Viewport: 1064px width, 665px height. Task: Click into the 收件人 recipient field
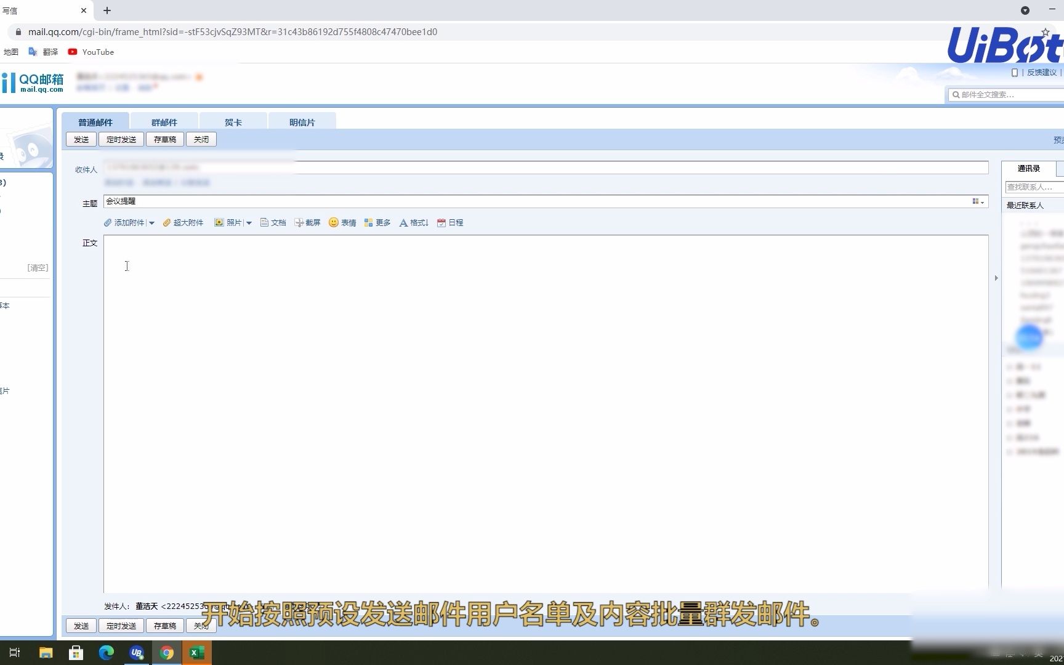(x=546, y=167)
